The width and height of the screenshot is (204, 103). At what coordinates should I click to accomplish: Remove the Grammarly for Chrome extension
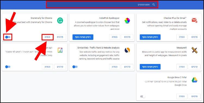click(x=47, y=37)
